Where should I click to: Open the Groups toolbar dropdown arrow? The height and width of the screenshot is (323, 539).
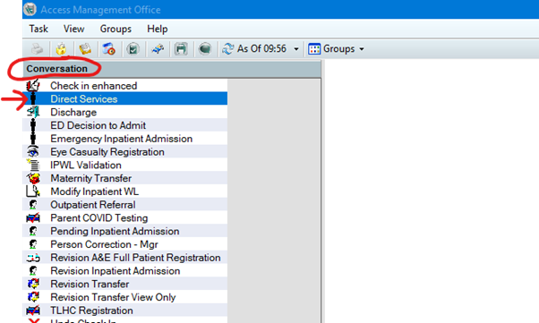click(362, 49)
